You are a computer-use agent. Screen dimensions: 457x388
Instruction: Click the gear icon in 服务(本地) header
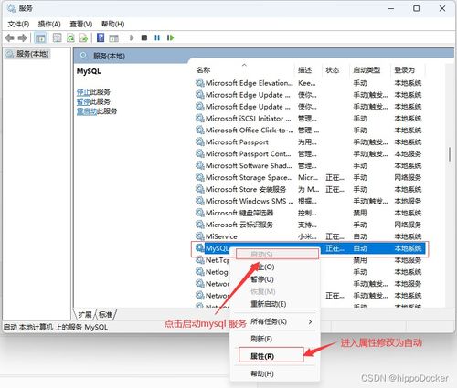click(83, 56)
